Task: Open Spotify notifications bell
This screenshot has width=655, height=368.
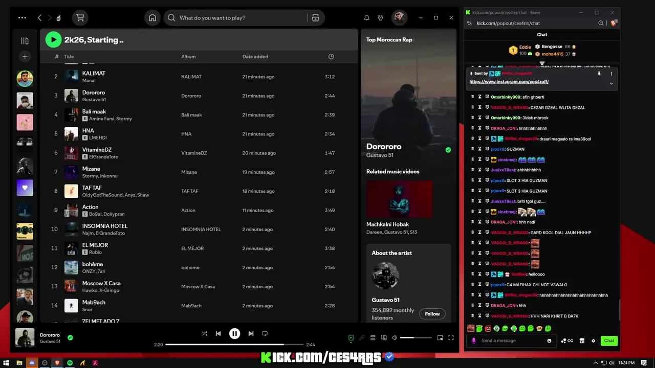Action: click(366, 18)
